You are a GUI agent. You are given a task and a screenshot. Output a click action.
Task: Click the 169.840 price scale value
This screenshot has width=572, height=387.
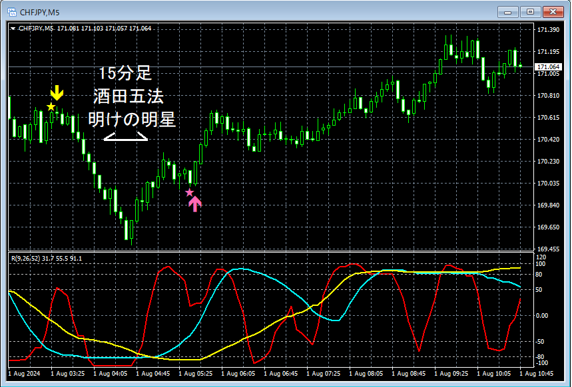coord(548,205)
